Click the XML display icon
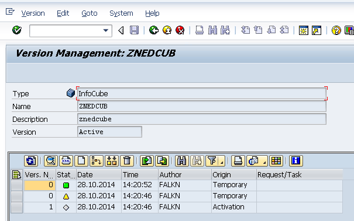This screenshot has width=354, height=221. (66, 161)
